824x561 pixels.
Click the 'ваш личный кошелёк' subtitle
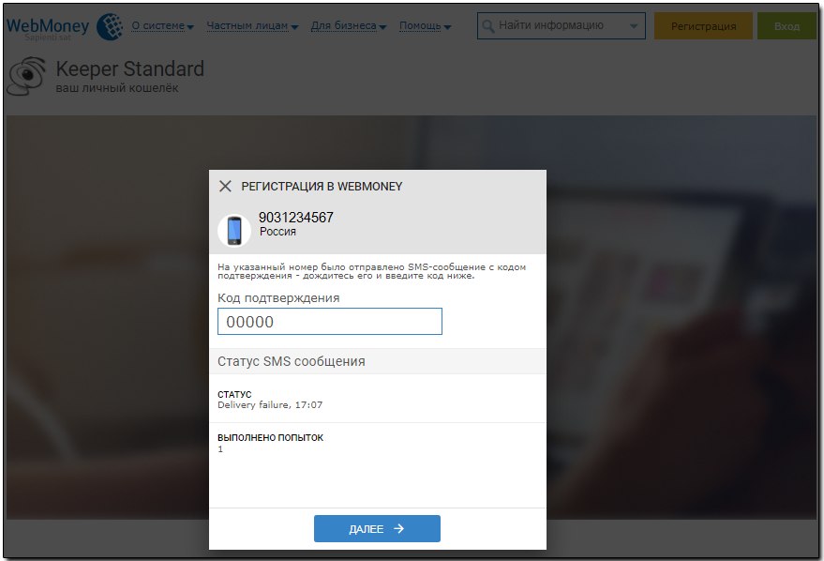117,88
